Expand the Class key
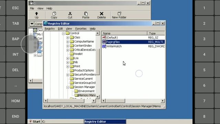 point(68,38)
